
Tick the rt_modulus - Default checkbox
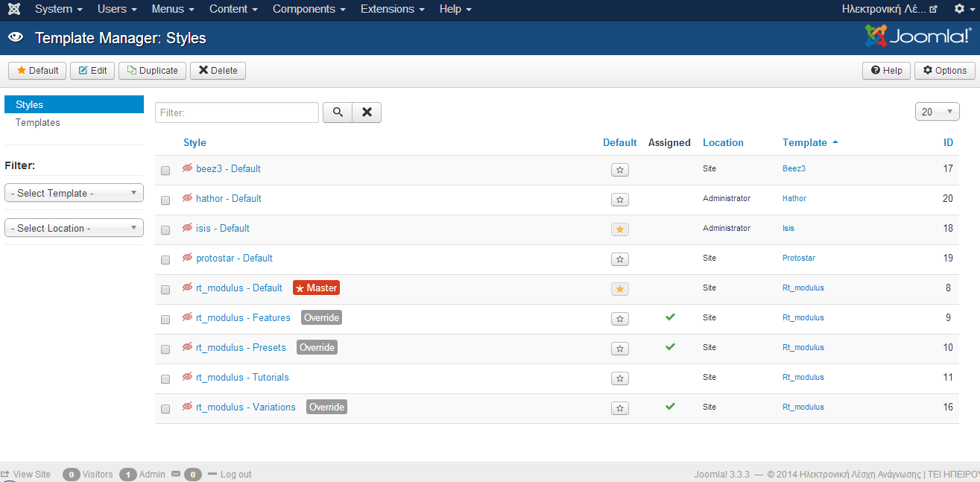click(x=165, y=290)
